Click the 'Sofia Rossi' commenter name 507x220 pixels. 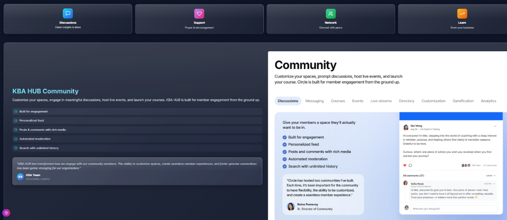click(x=417, y=183)
